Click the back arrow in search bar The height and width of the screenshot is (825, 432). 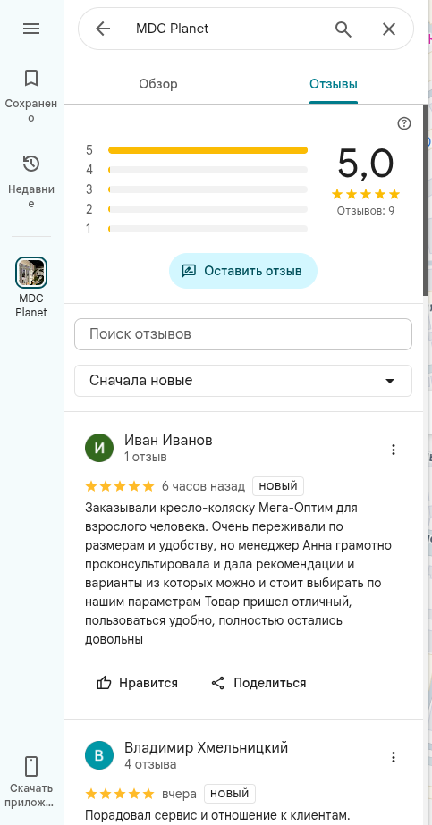point(103,29)
